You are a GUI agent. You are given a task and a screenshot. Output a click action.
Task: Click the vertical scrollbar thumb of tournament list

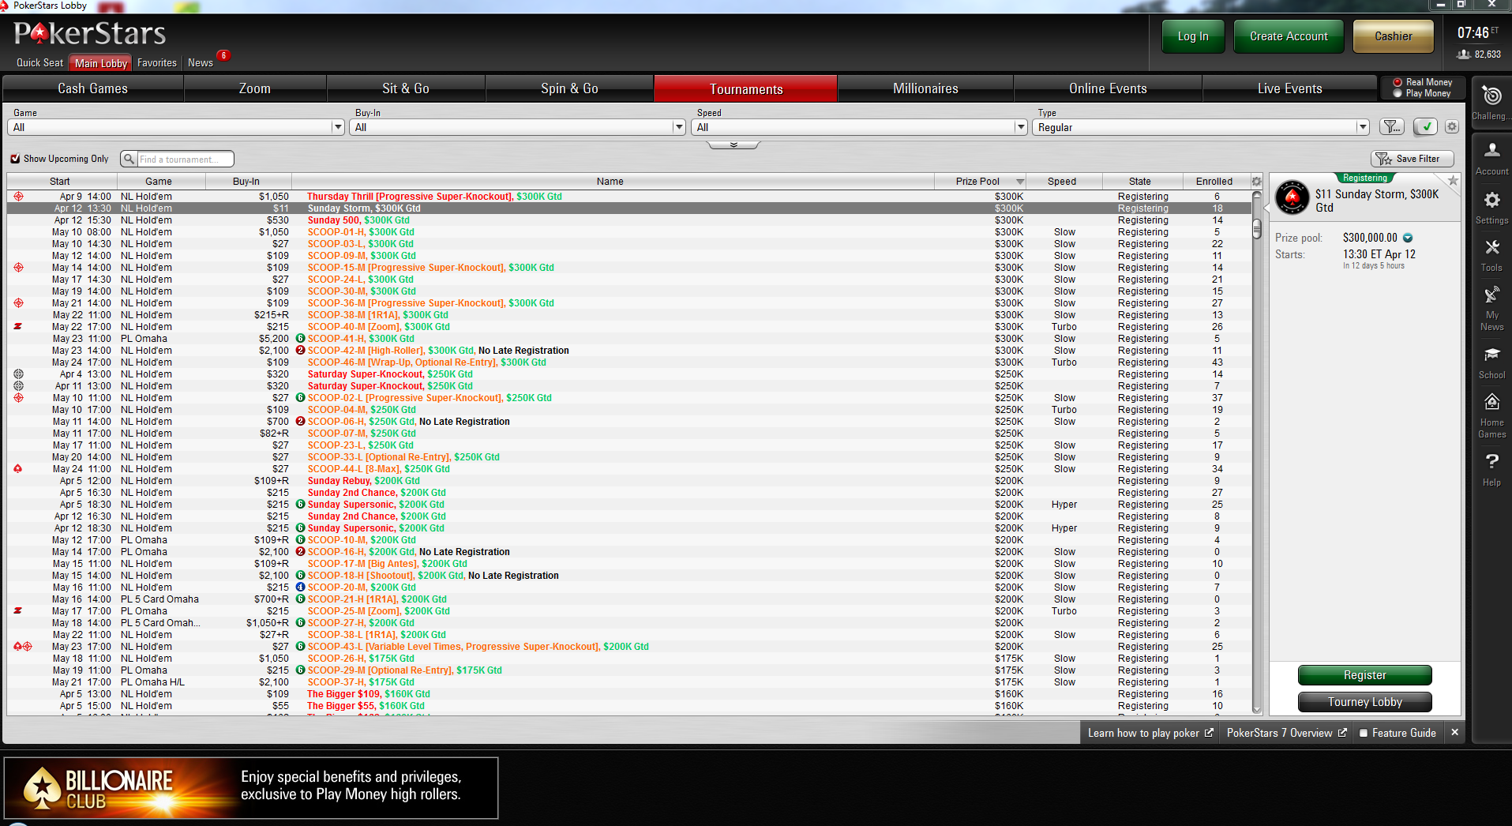(x=1256, y=229)
